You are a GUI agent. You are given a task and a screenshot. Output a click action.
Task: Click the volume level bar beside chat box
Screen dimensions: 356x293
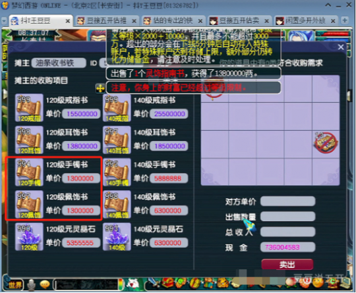click(x=121, y=284)
